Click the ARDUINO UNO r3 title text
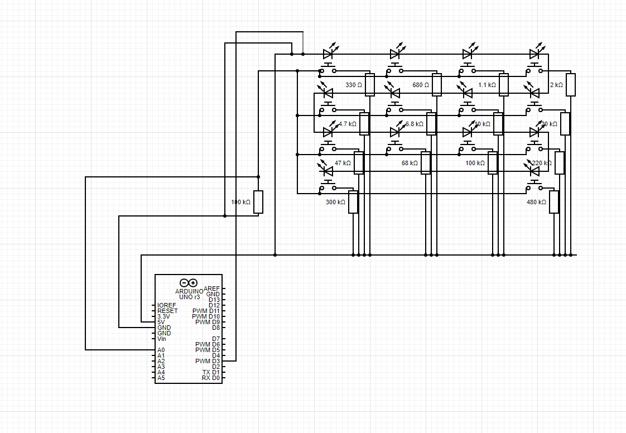626x433 pixels. click(189, 295)
